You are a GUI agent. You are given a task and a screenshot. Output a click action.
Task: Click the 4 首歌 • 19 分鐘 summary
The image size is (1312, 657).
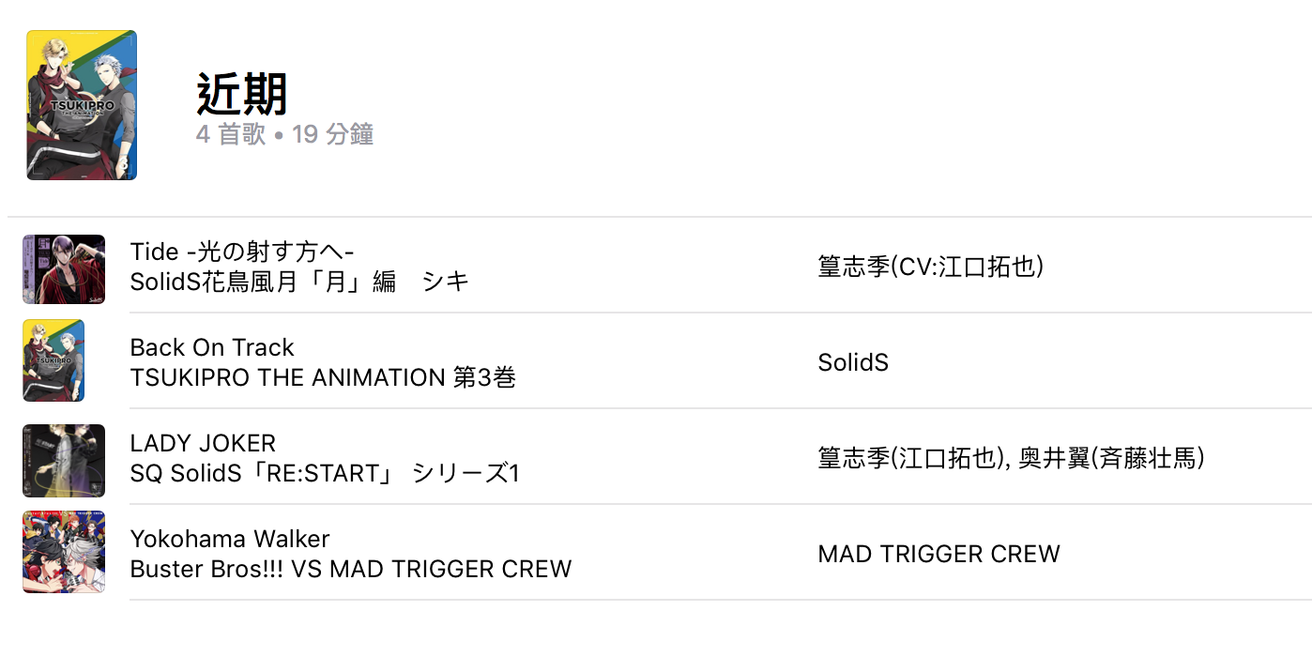(285, 134)
